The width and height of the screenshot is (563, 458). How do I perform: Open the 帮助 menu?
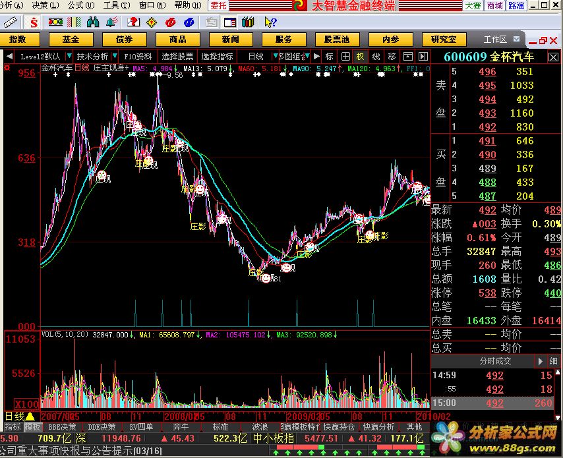coord(188,5)
